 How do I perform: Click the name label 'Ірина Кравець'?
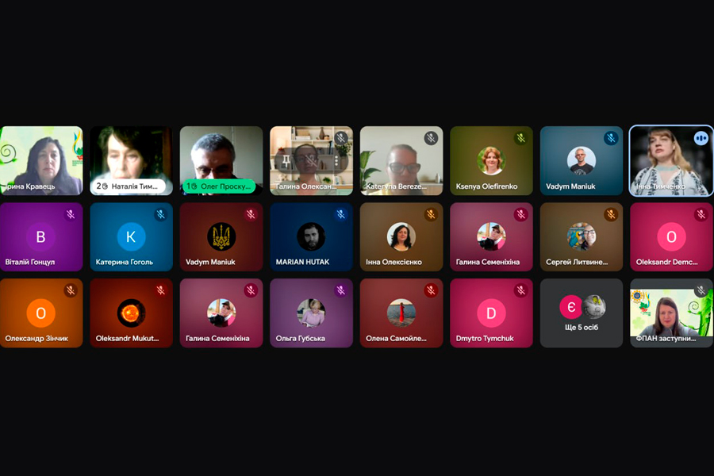[29, 186]
